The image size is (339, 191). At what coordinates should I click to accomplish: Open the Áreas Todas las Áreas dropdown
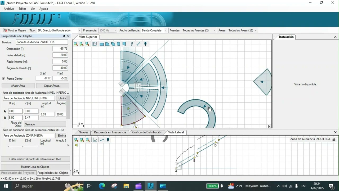(256, 31)
